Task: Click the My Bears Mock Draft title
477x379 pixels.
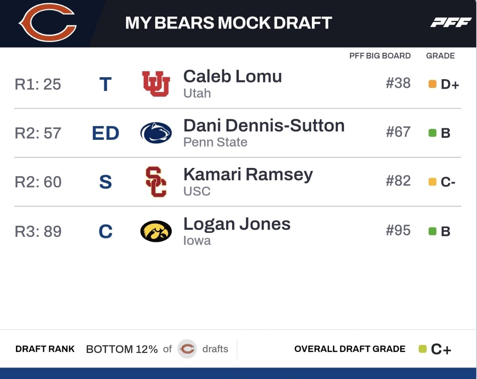Action: [x=229, y=23]
